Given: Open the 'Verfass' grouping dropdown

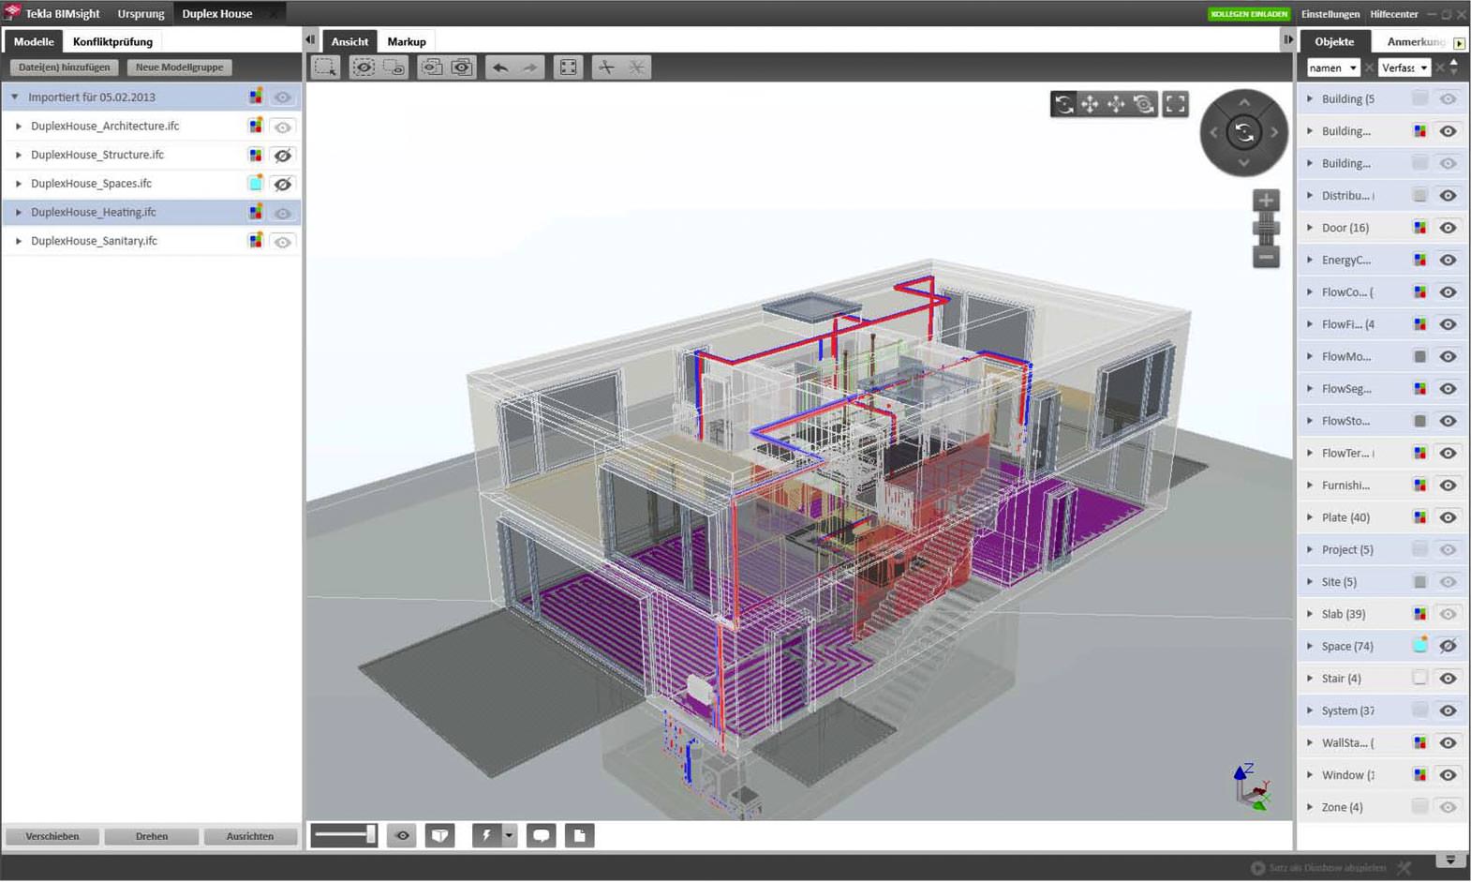Looking at the screenshot, I should coord(1404,67).
